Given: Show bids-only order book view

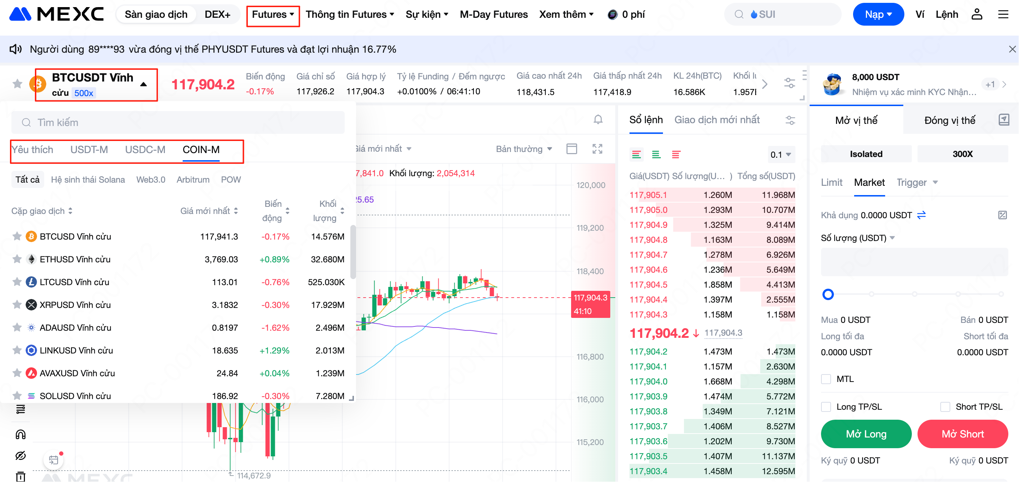Looking at the screenshot, I should click(x=656, y=154).
